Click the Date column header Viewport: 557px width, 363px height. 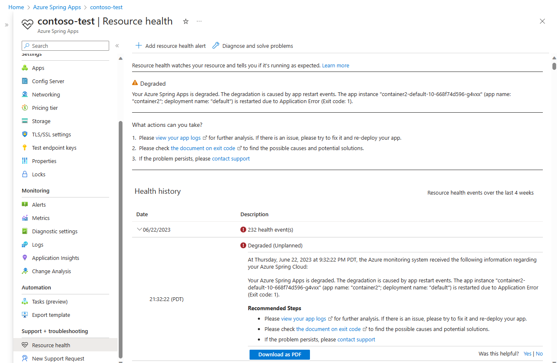pyautogui.click(x=142, y=215)
